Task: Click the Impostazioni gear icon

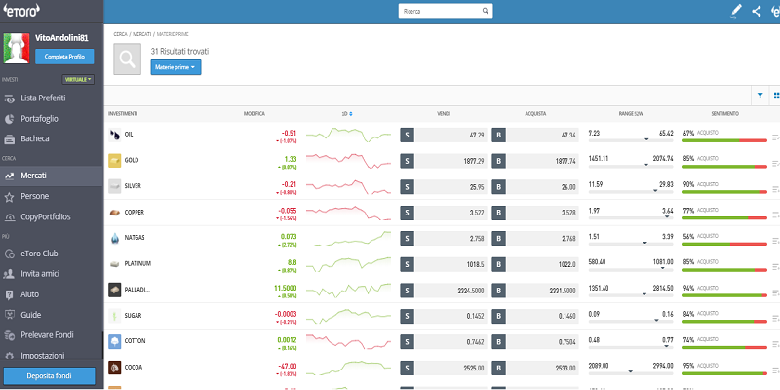Action: click(9, 356)
